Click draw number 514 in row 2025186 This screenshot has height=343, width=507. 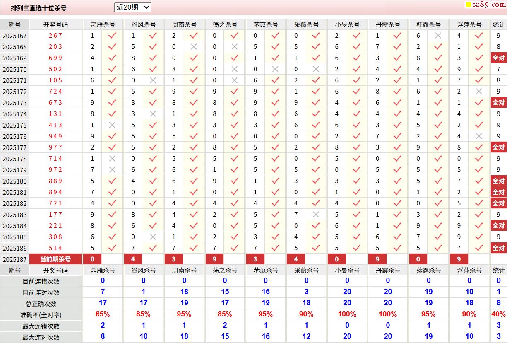point(55,248)
